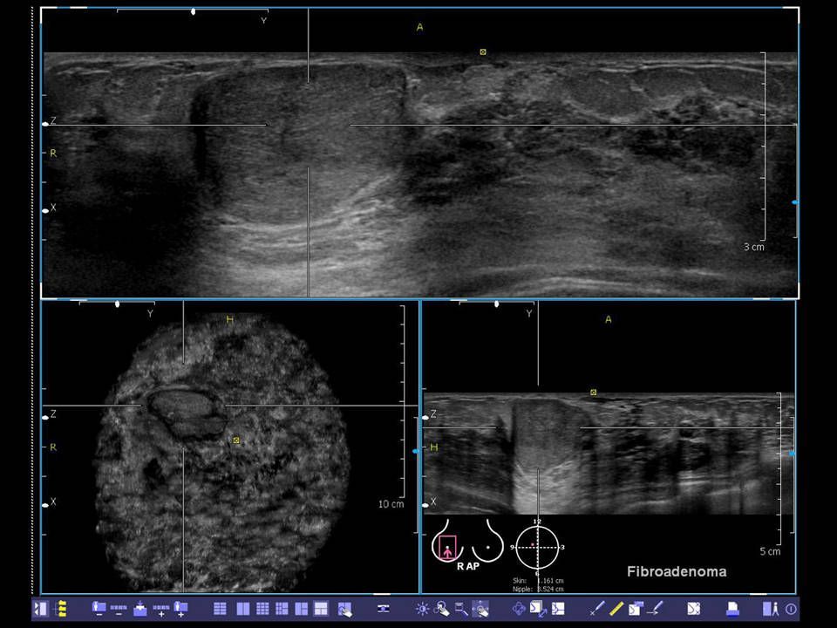Click the R AP breast position label
Image resolution: width=837 pixels, height=628 pixels.
468,566
